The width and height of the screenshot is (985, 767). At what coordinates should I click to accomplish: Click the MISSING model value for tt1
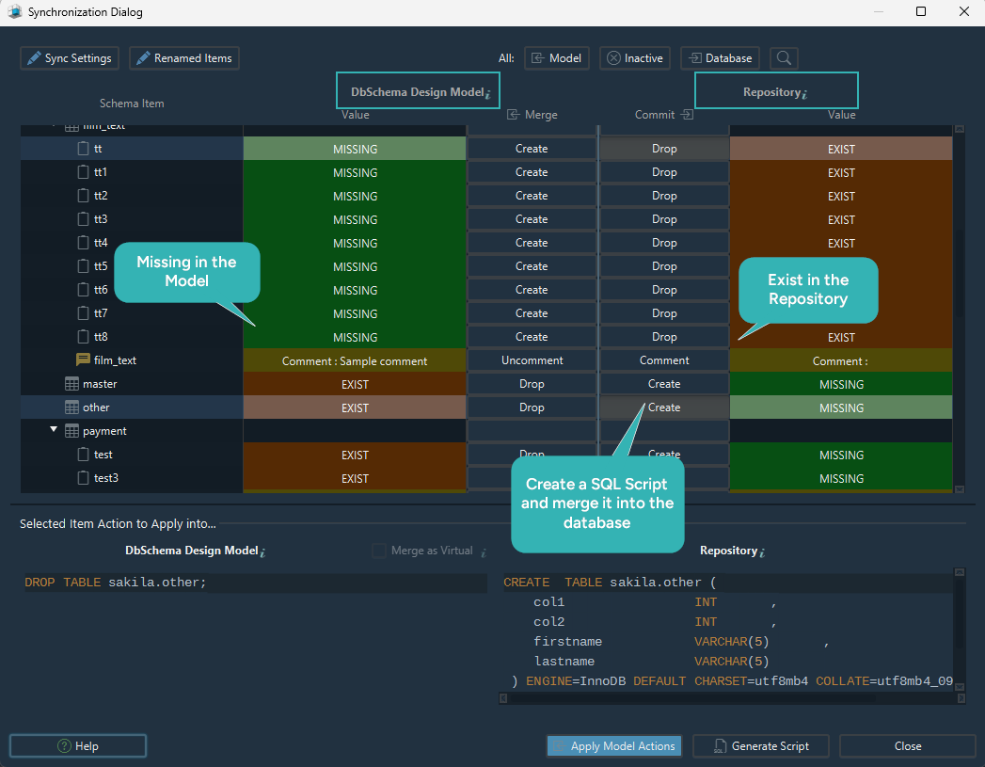coord(355,172)
